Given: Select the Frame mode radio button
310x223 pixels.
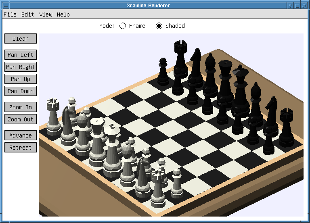Looking at the screenshot, I should (123, 26).
